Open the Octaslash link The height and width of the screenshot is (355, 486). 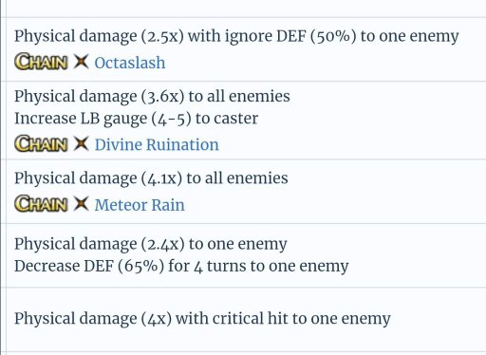pos(130,63)
